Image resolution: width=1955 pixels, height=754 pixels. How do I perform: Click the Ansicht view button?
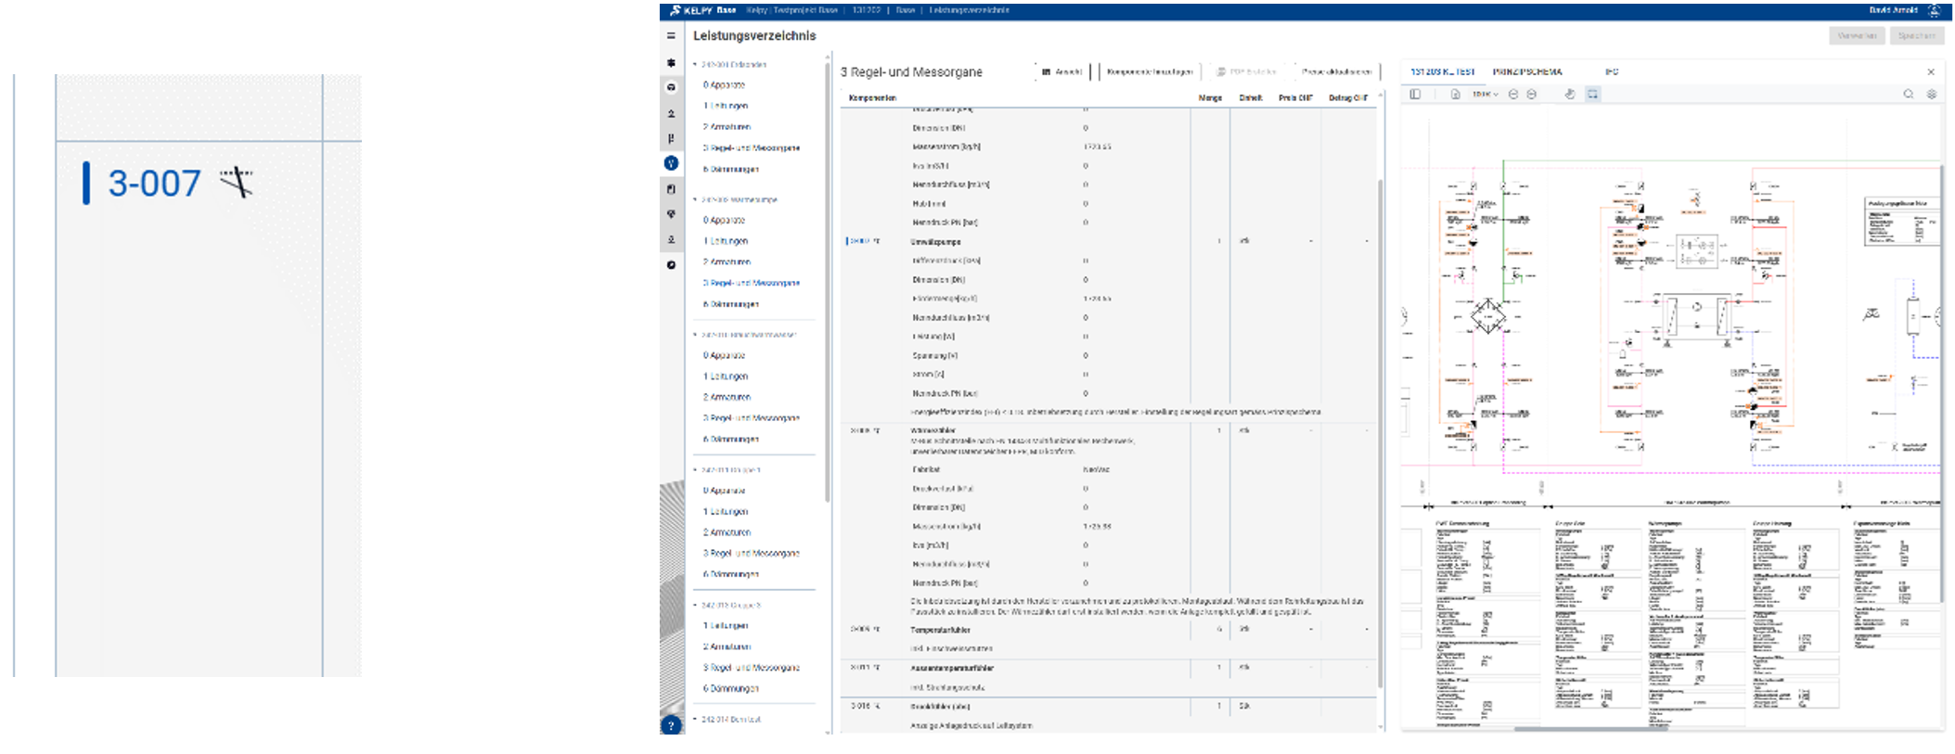pos(1062,71)
